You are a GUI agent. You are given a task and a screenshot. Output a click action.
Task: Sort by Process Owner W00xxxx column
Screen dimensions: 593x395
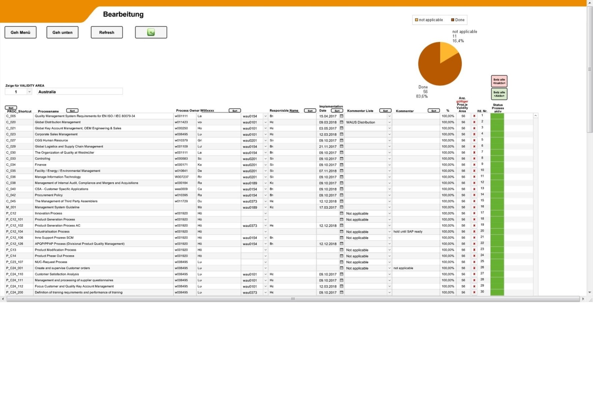point(235,111)
